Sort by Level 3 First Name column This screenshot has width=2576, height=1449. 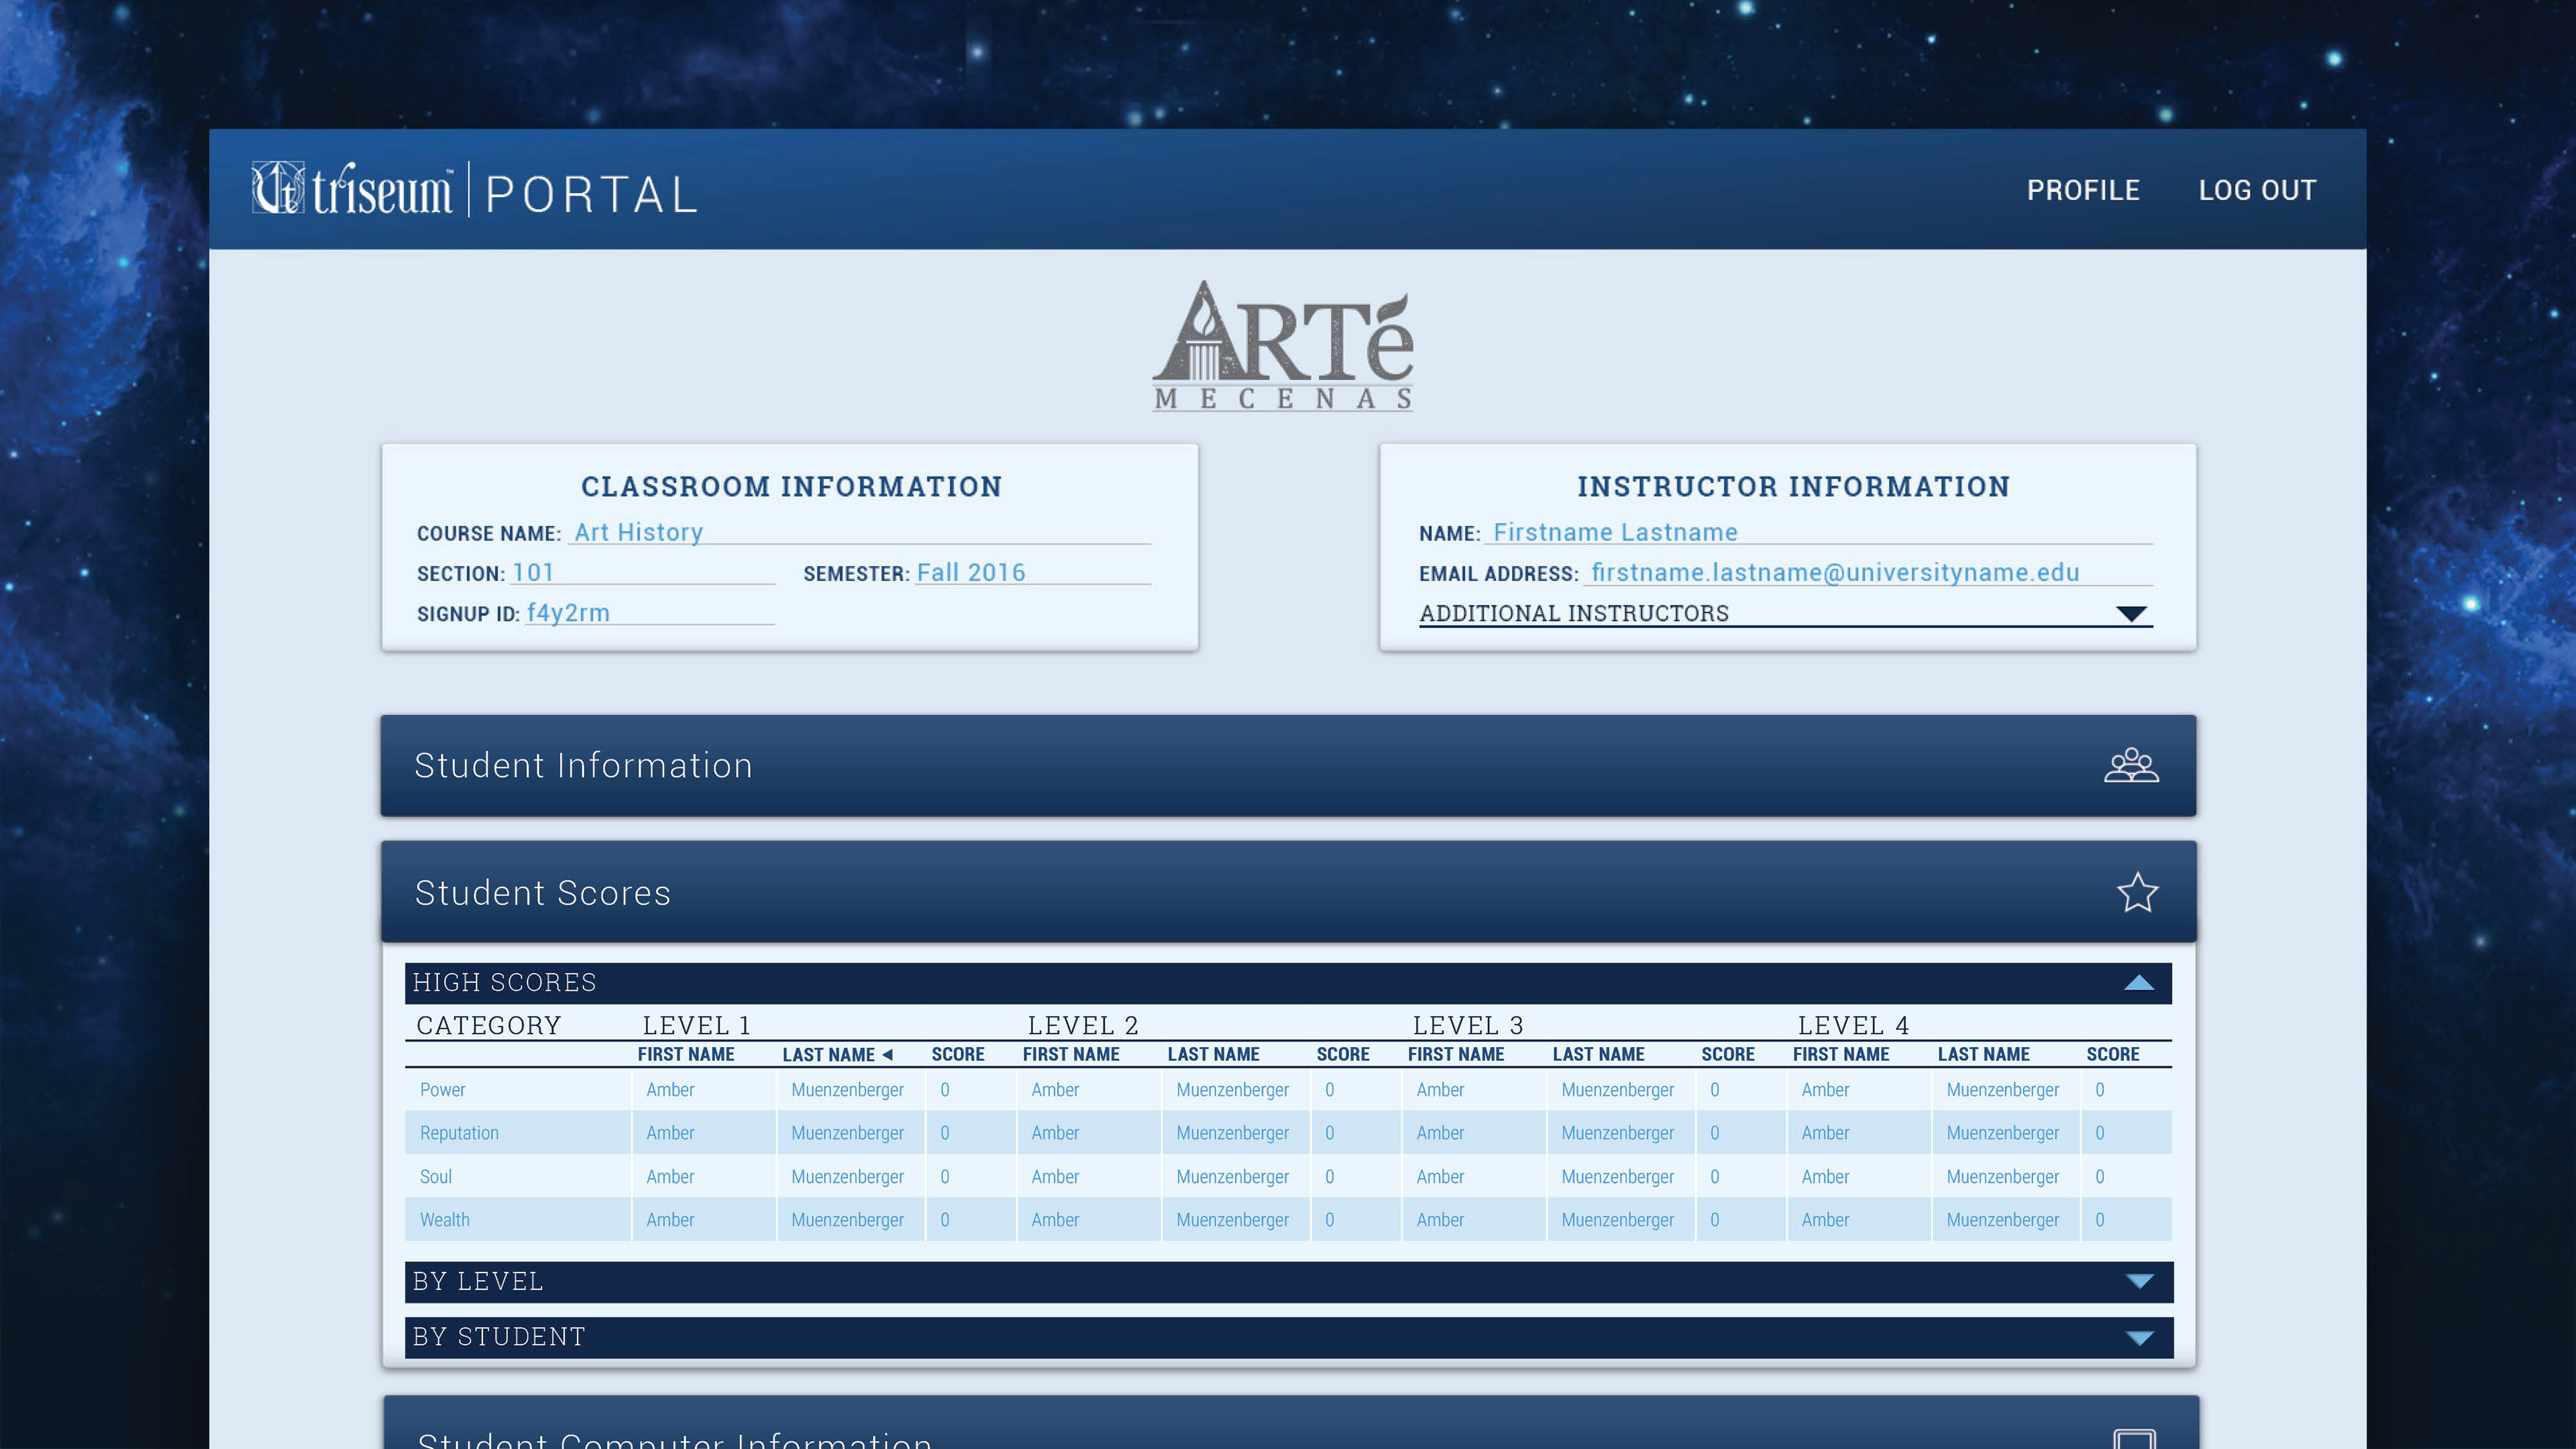tap(1456, 1054)
